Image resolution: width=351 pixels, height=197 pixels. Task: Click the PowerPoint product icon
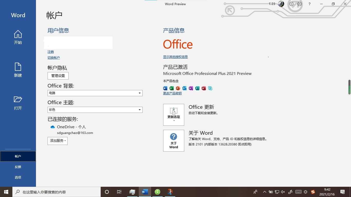[178, 88]
